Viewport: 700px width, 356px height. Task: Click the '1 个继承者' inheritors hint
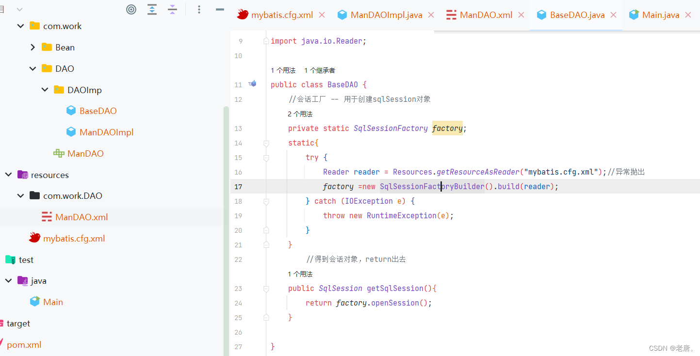tap(320, 71)
